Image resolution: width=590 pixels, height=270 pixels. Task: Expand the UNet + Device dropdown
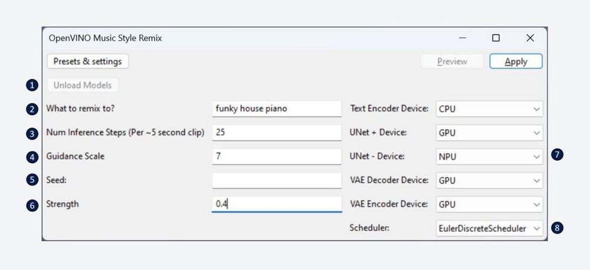tap(489, 133)
